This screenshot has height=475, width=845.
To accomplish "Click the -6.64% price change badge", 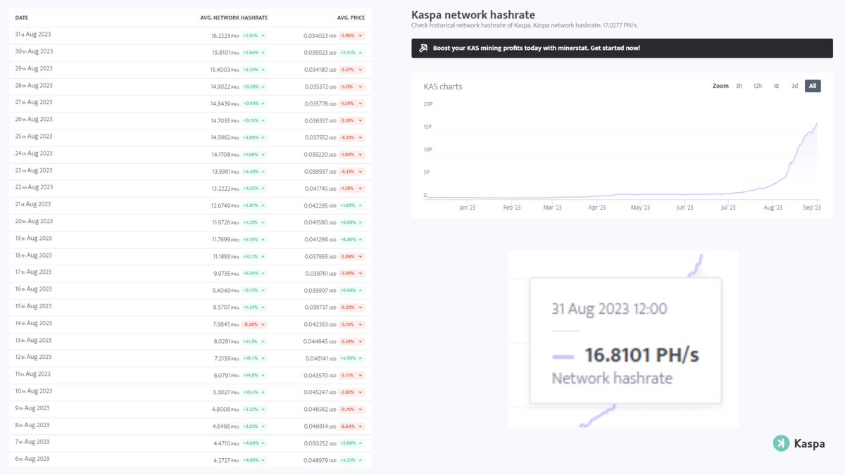I will coord(352,426).
